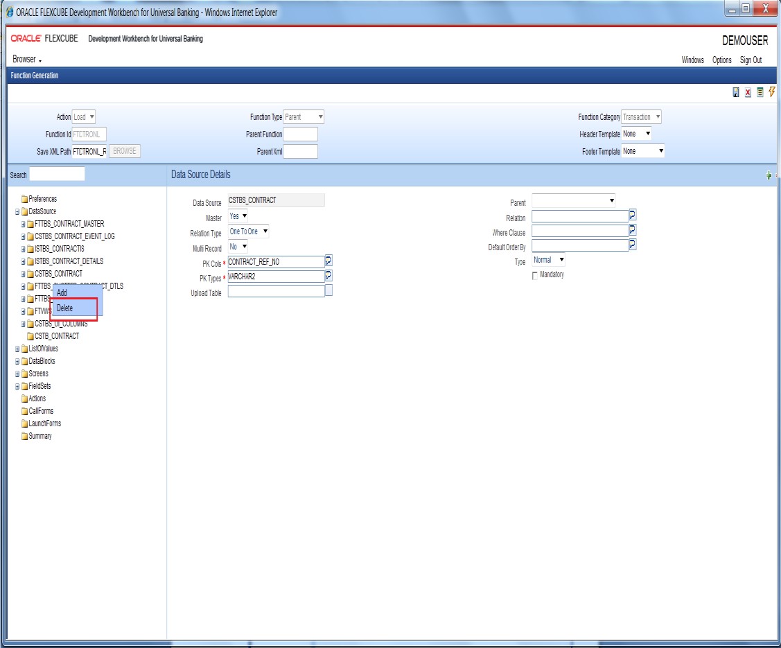Open popup editor next to PK Types
The width and height of the screenshot is (781, 648).
tap(329, 276)
